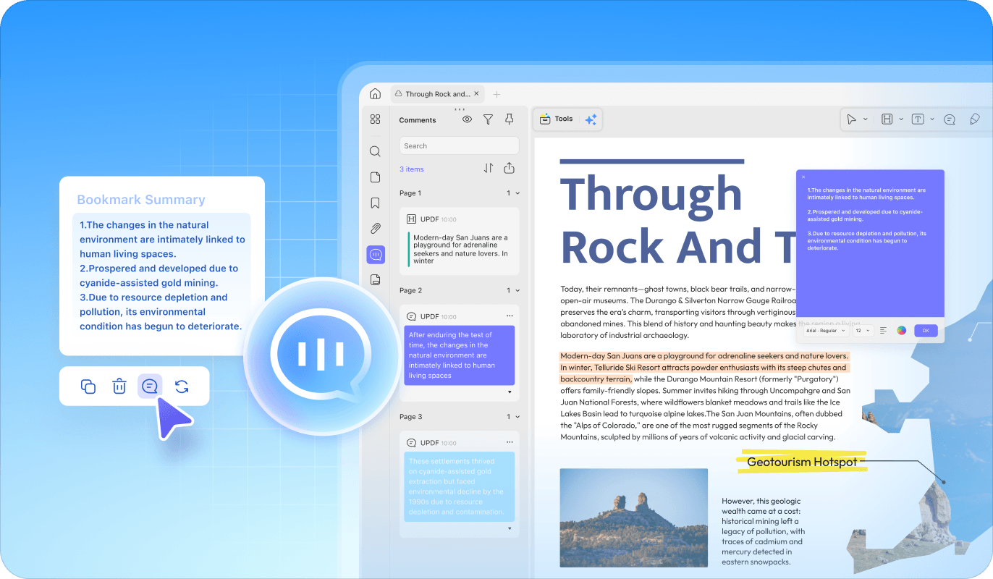Export comments using the share icon

tap(509, 168)
